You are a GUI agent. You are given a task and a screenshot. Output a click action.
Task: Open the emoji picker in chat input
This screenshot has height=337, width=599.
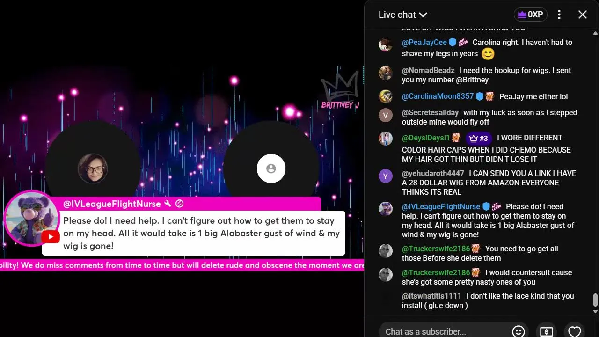518,331
